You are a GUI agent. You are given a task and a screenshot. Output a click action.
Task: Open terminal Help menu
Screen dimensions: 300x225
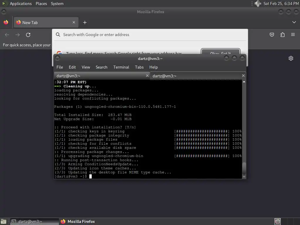[154, 67]
